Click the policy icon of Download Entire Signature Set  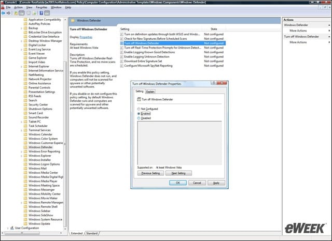tap(122, 61)
